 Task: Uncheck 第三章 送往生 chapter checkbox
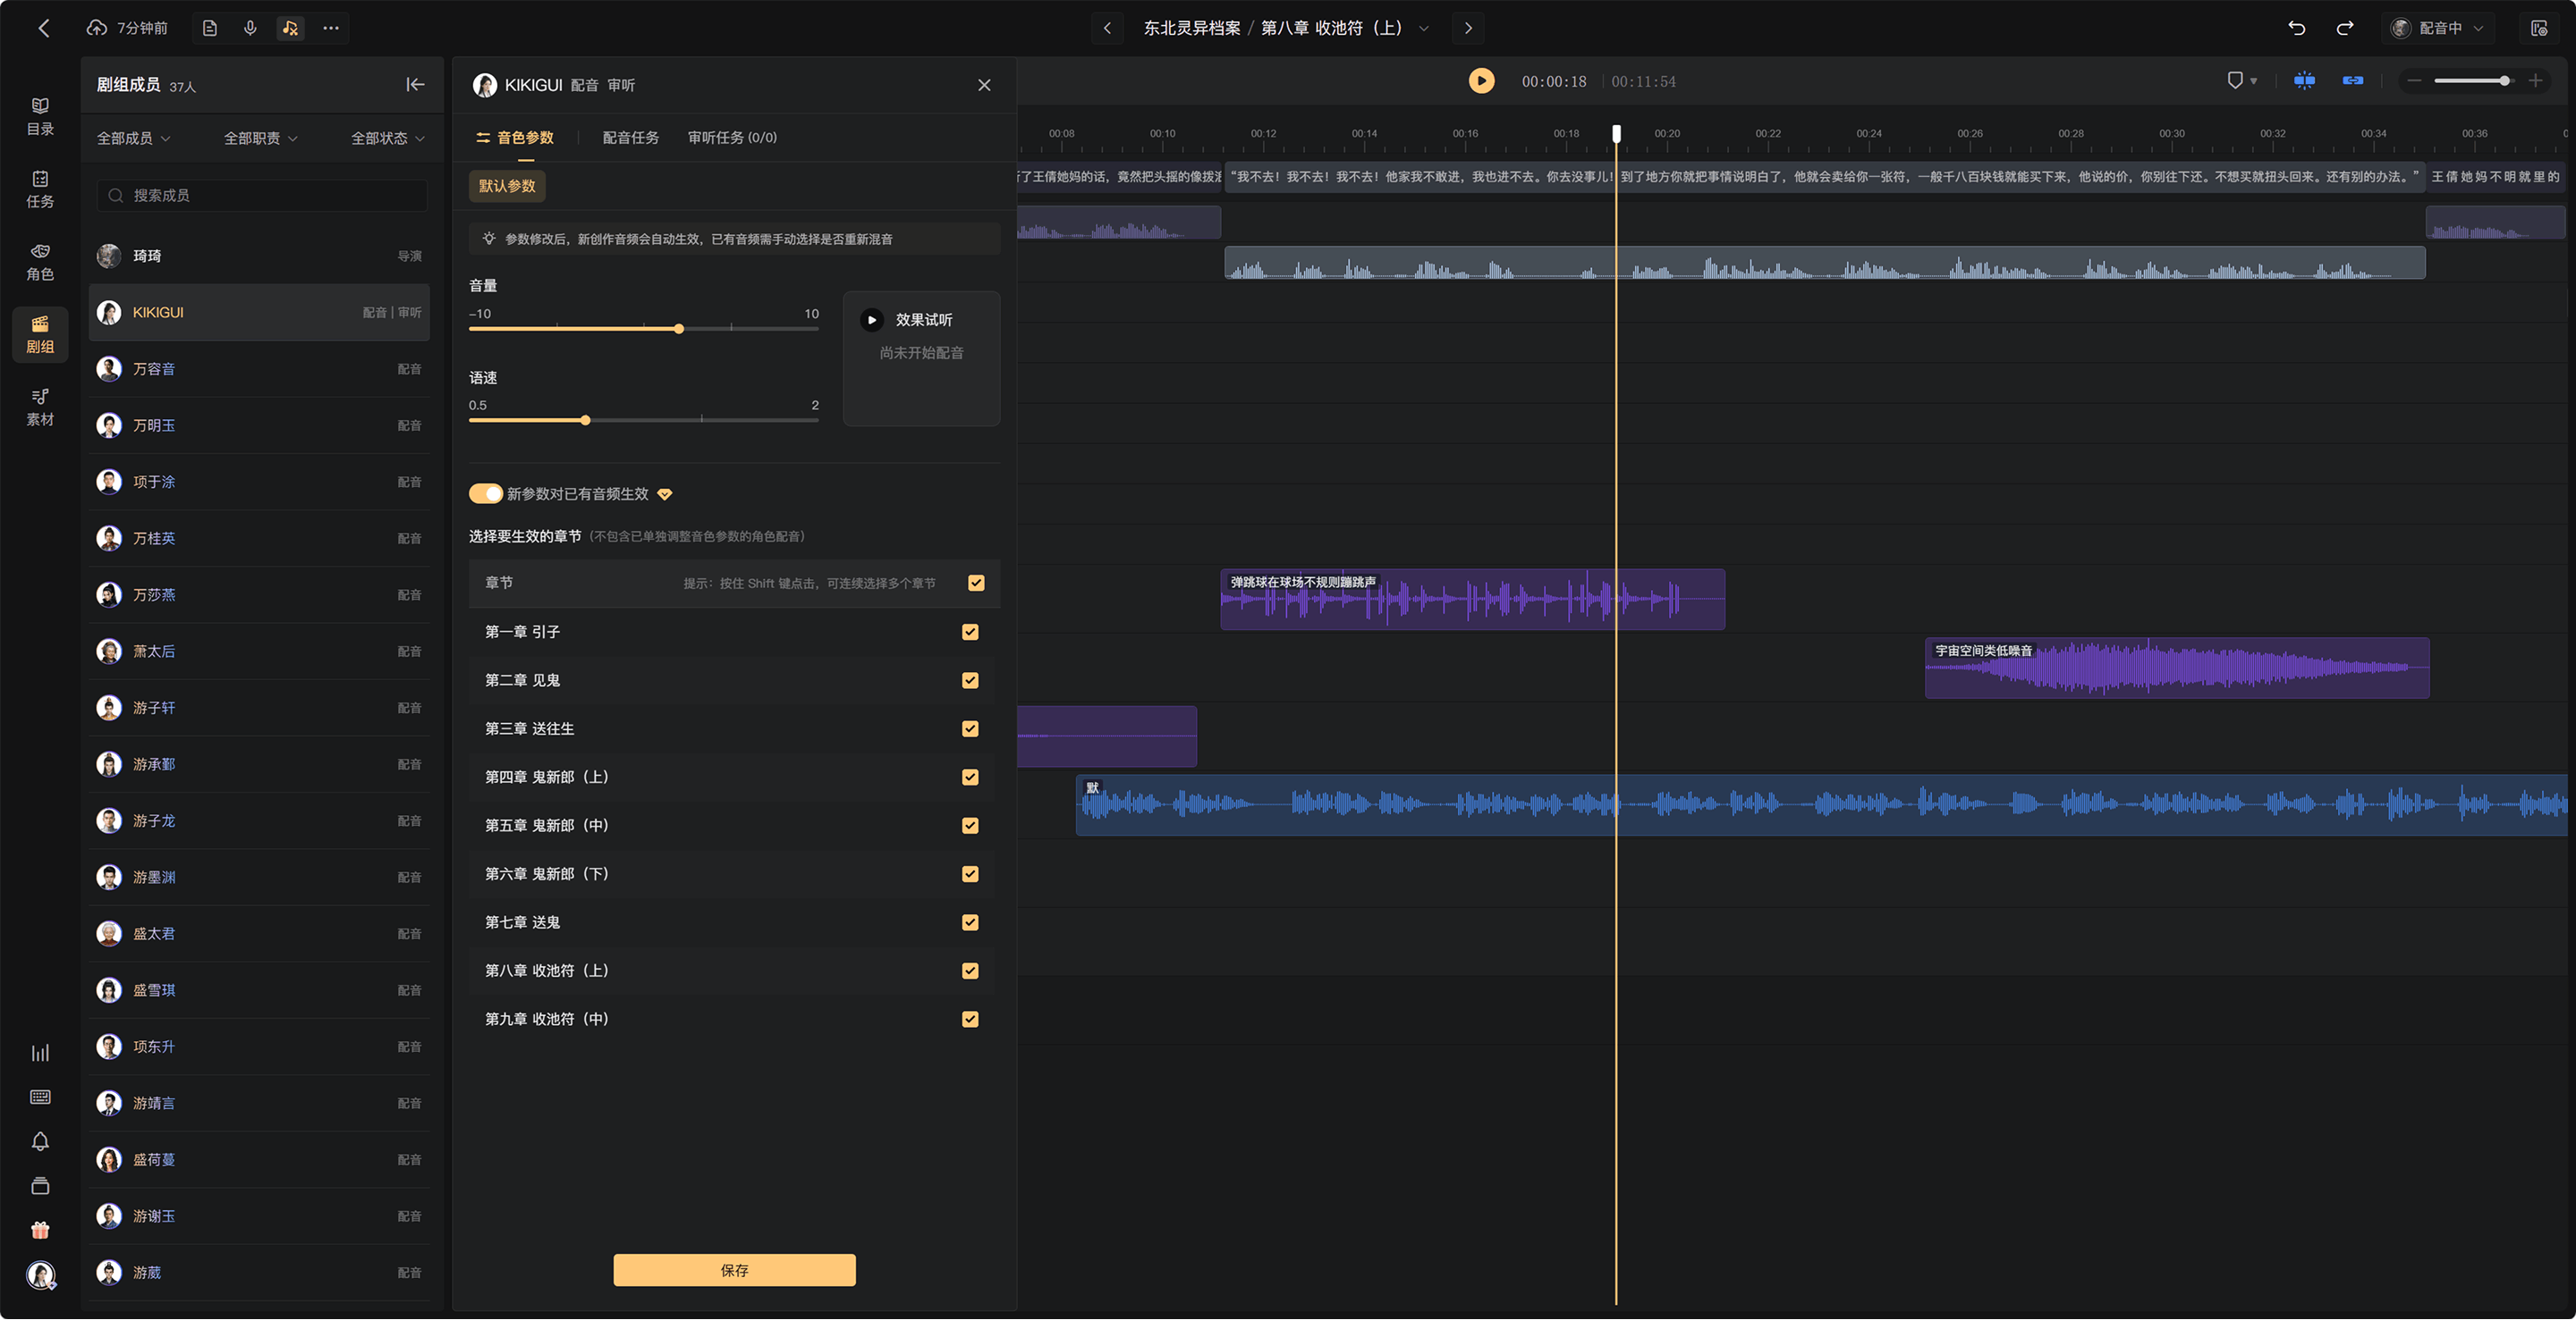970,728
